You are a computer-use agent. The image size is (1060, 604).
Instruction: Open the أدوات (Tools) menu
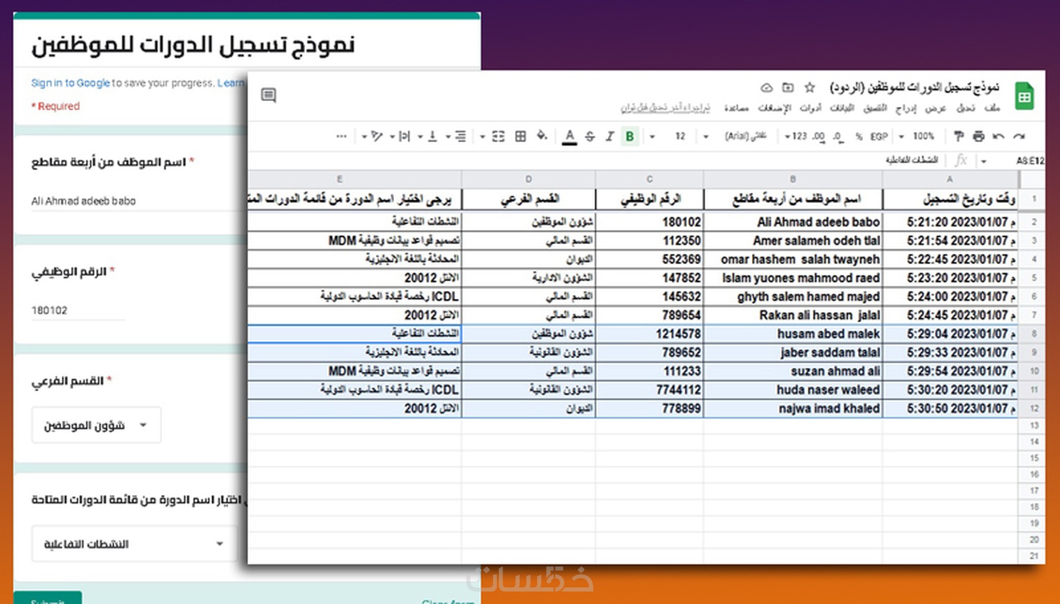(811, 108)
